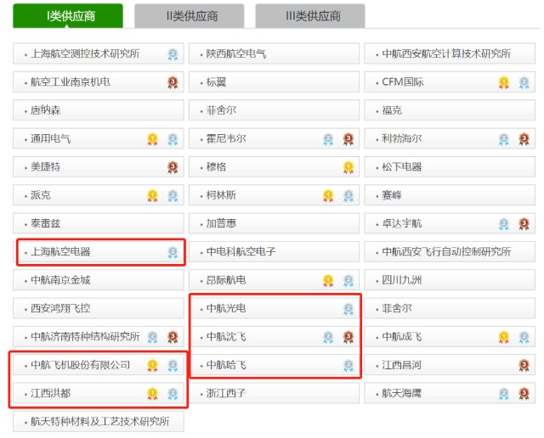Click gold medal icon in 通用电气 row
This screenshot has height=438, width=544.
[153, 139]
